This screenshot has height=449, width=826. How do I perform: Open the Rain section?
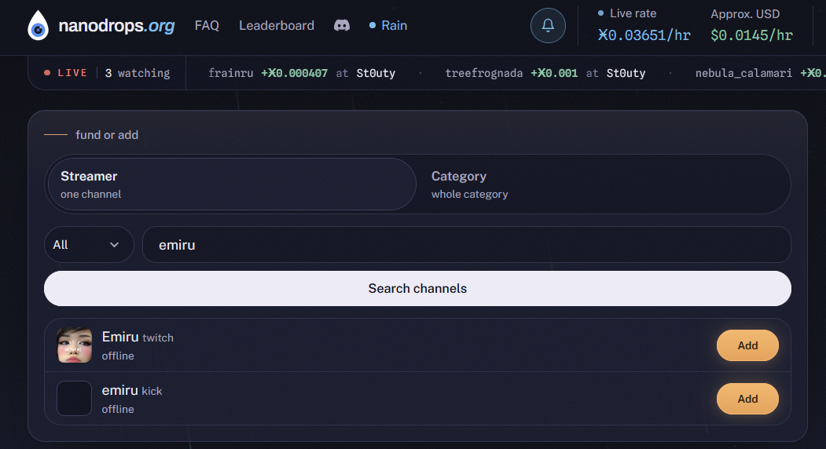(x=388, y=25)
